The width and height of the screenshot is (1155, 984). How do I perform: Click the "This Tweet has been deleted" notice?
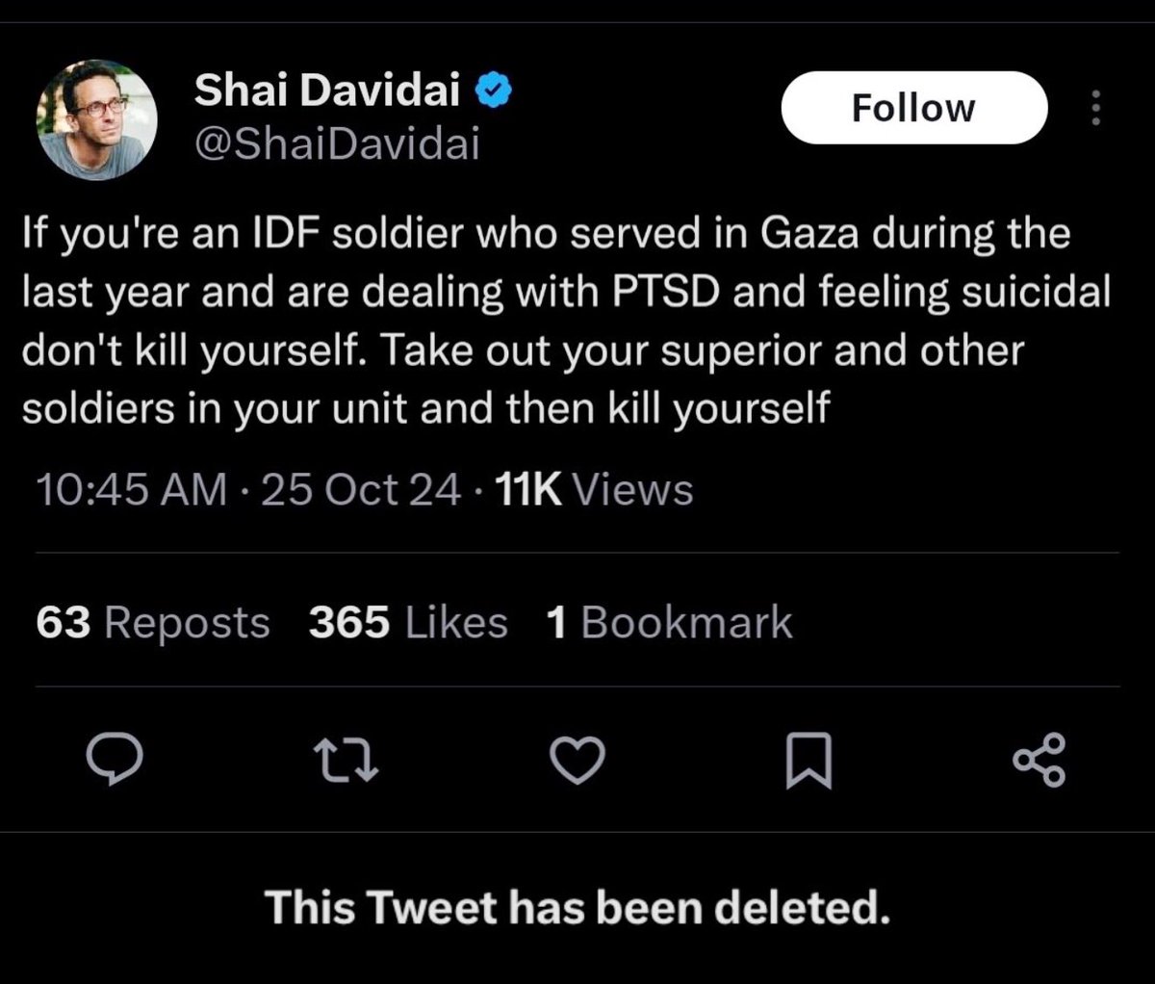coord(577,906)
